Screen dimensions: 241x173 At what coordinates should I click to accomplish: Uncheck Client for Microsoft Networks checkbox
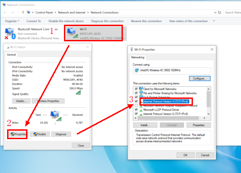point(136,89)
